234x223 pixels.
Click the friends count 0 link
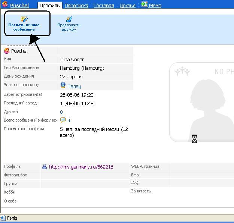coord(61,112)
